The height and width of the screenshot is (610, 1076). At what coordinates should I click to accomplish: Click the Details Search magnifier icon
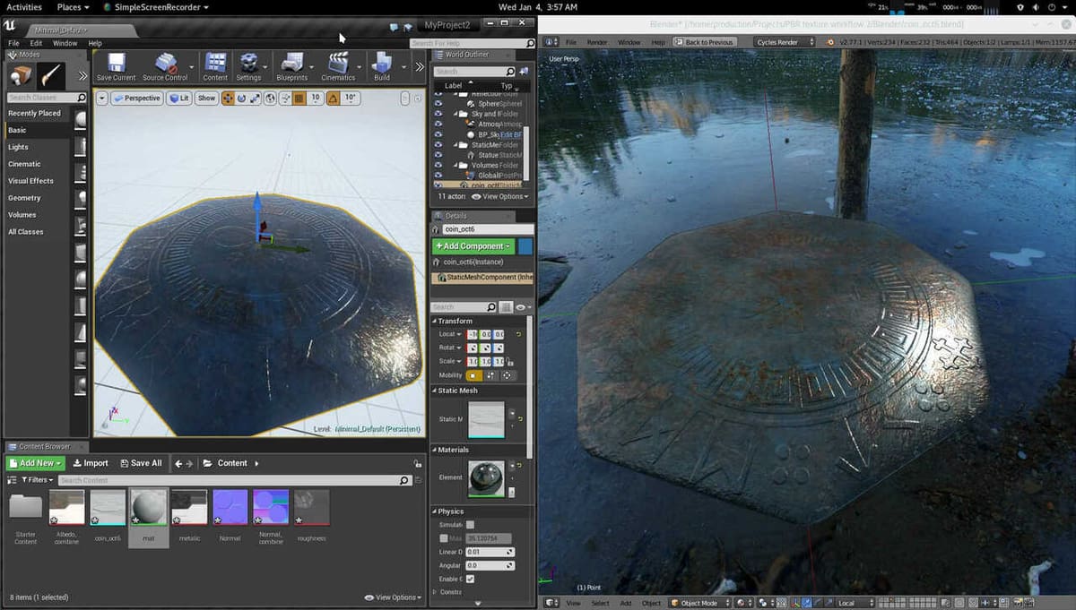[491, 307]
